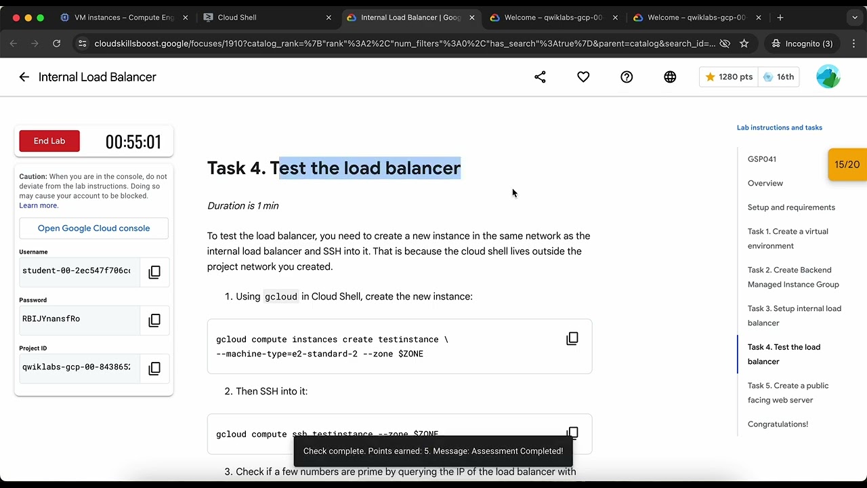Click the 16th league rank badge
867x488 pixels.
pyautogui.click(x=778, y=77)
